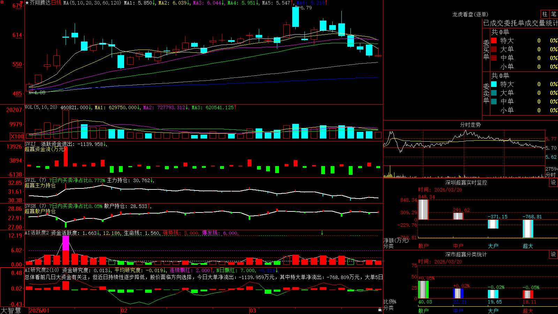Click 超大 bar -768.81 in 实时监控 chart

tap(528, 229)
